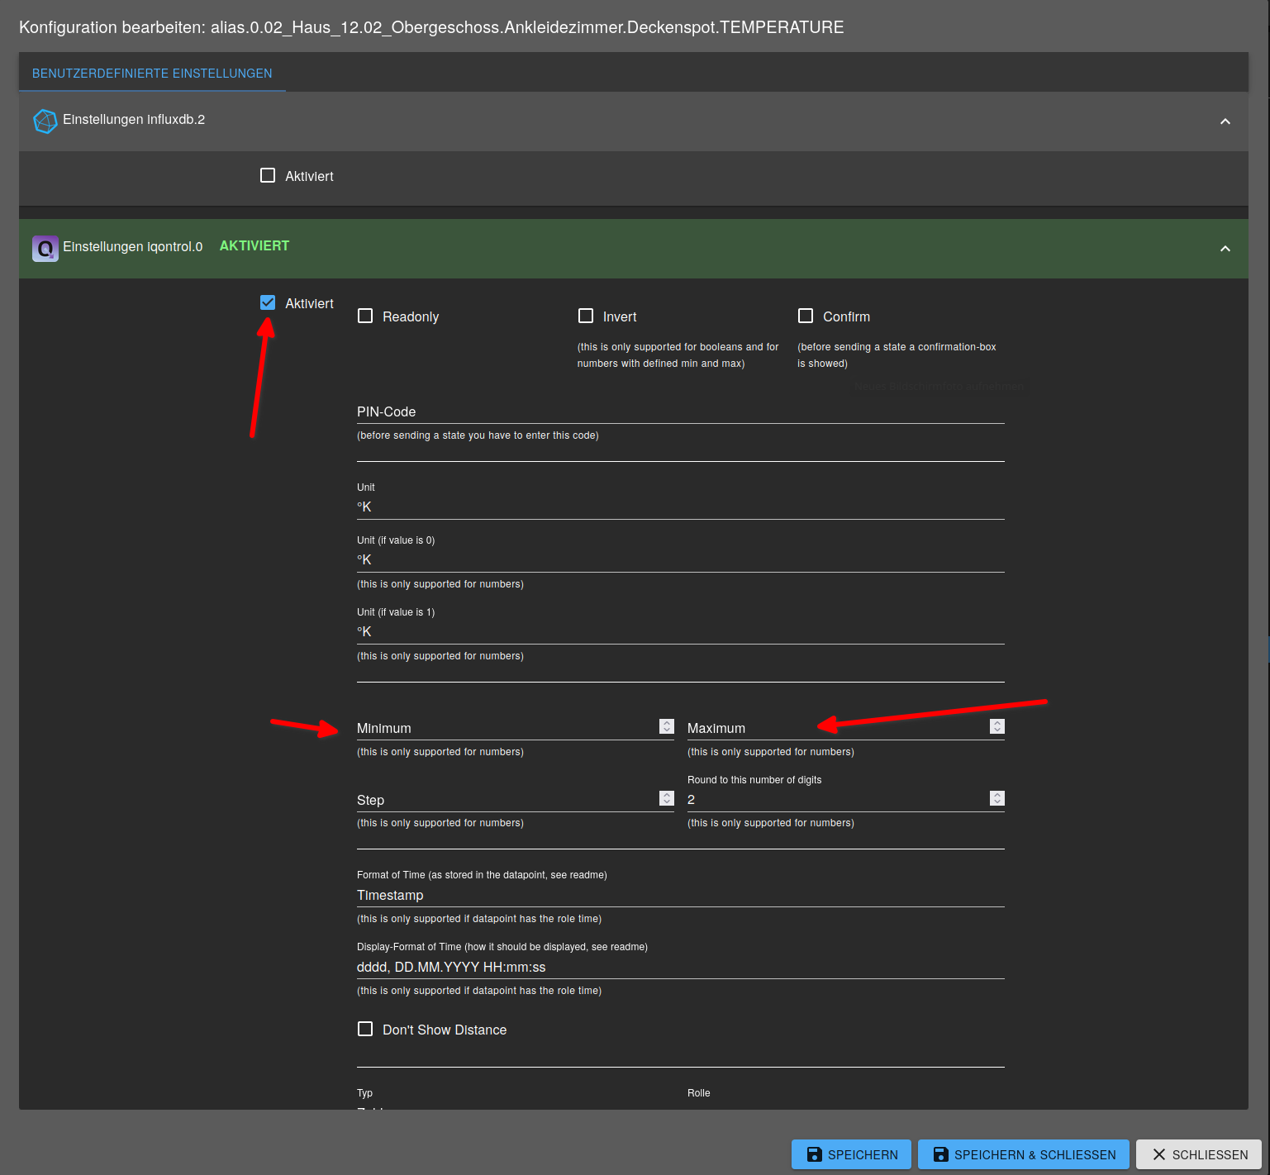Select the Benutzerdefinierte Einstellungen tab
This screenshot has width=1270, height=1175.
pyautogui.click(x=152, y=73)
